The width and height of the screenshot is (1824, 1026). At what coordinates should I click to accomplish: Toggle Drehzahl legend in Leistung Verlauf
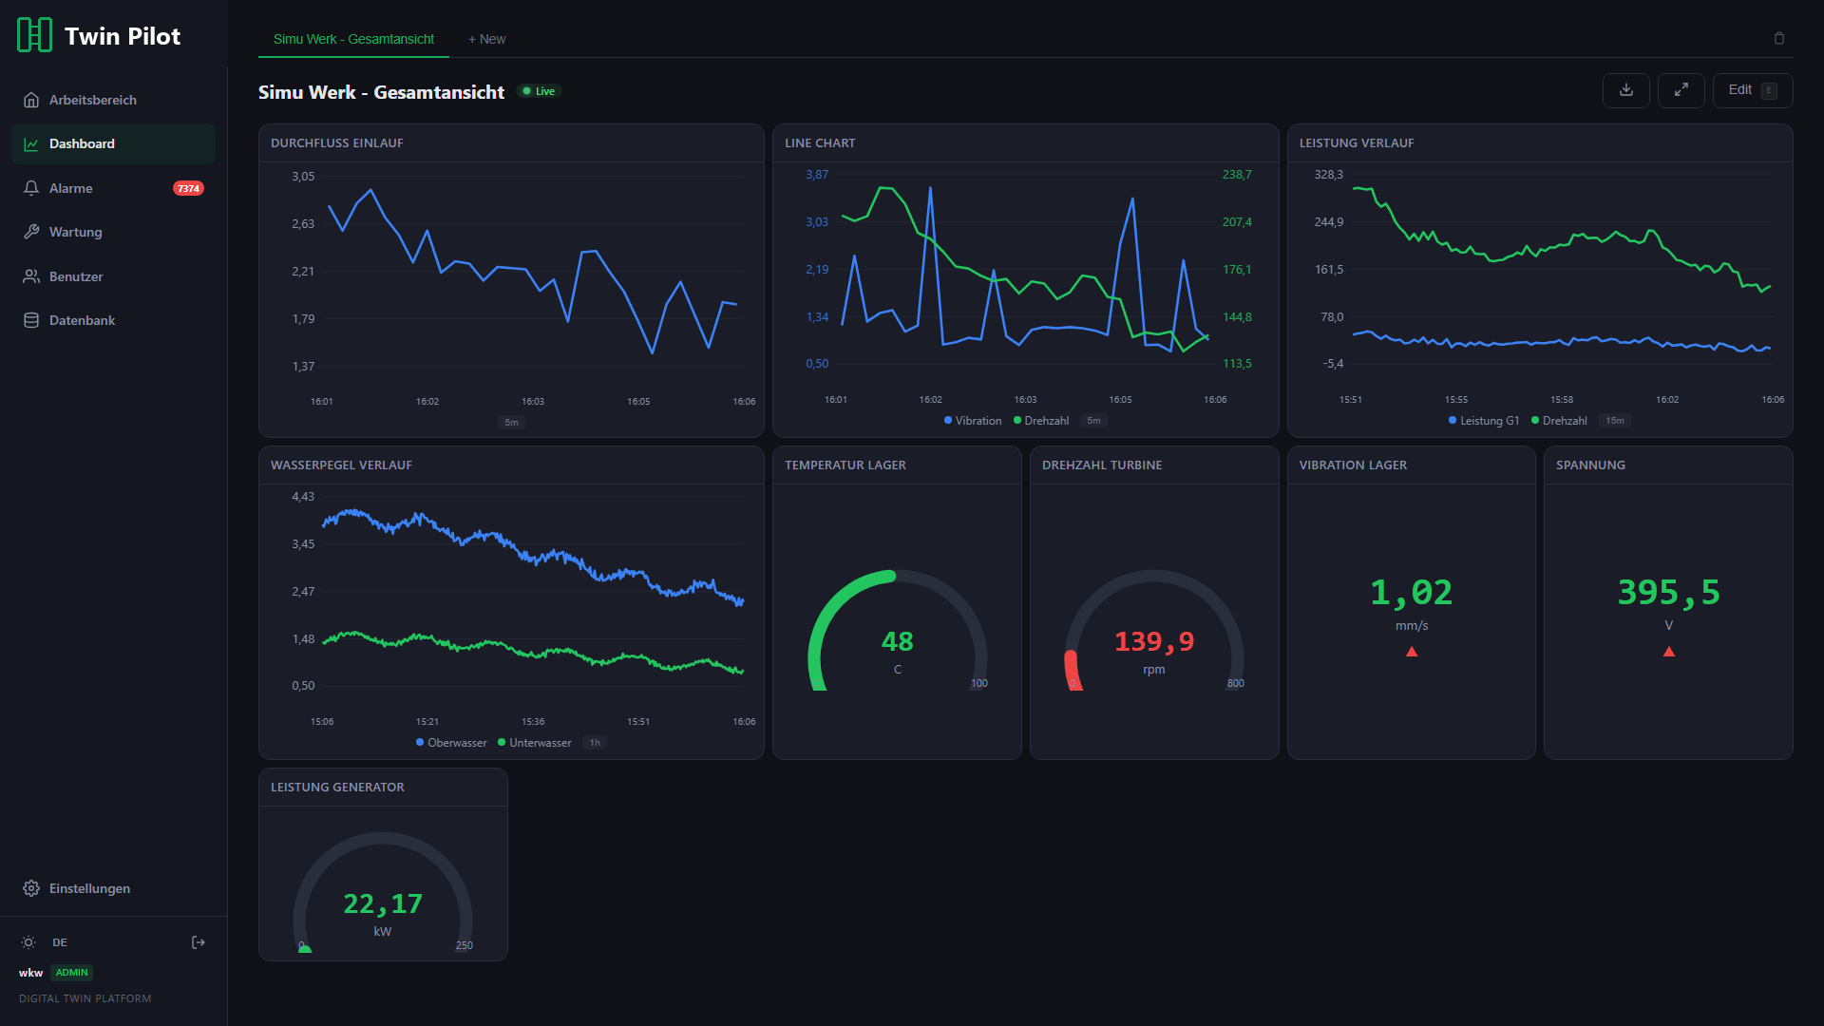click(1559, 421)
